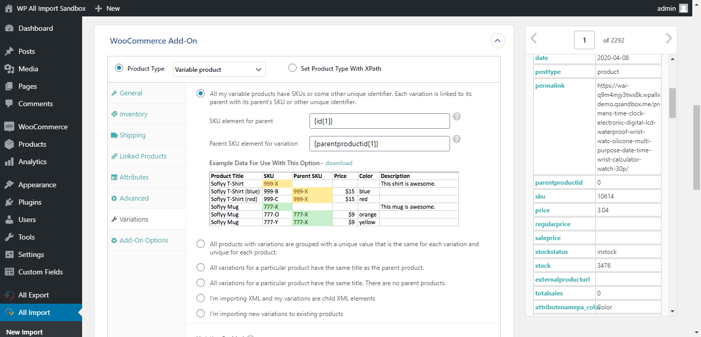Open the Attributes tab

pyautogui.click(x=147, y=177)
